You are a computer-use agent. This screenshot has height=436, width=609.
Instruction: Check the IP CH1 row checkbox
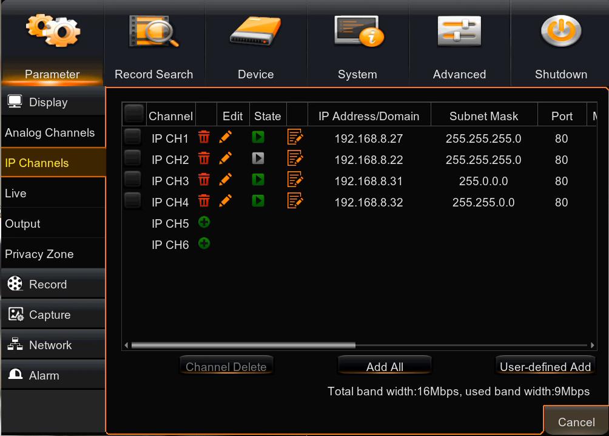132,137
